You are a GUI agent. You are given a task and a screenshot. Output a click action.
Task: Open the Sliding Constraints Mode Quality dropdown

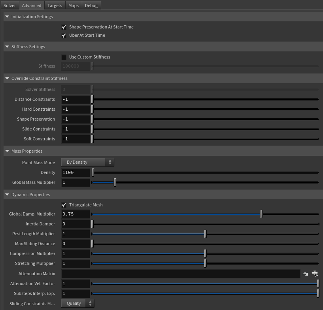pos(77,303)
